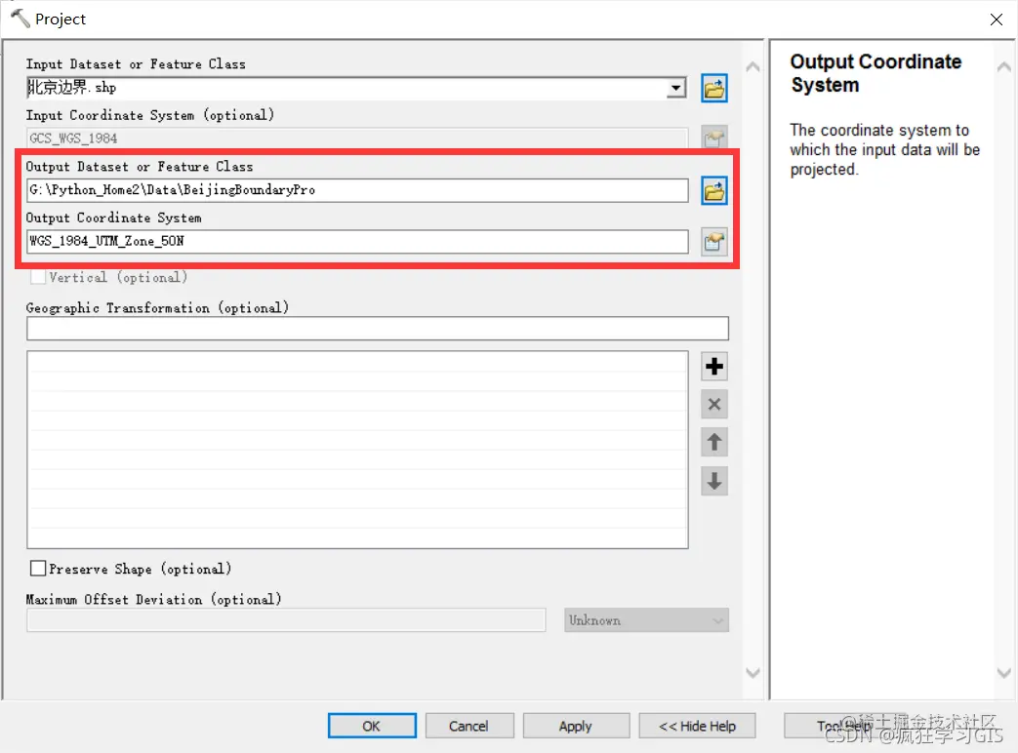This screenshot has width=1018, height=753.
Task: Remove the selected transformation with the X button
Action: 714,404
